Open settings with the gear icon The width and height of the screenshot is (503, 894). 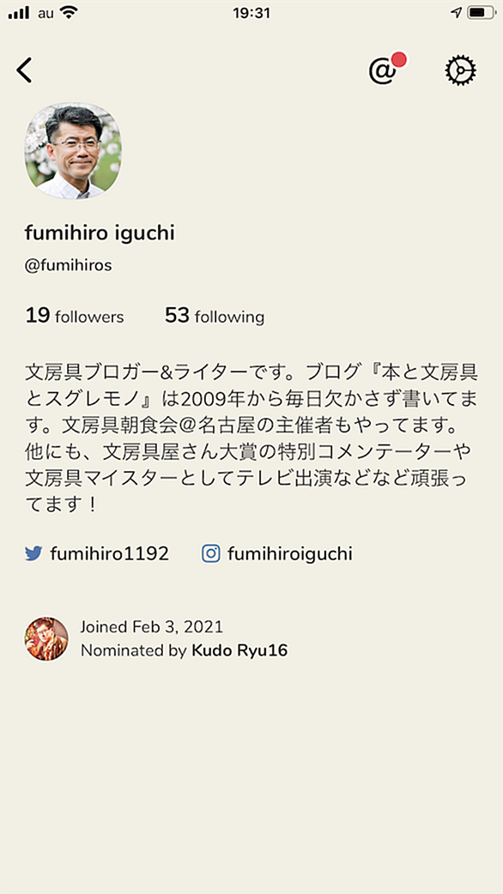(460, 70)
